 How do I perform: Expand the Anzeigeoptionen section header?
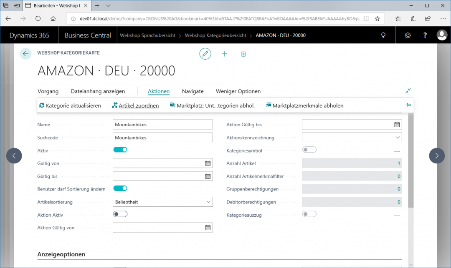click(x=61, y=254)
